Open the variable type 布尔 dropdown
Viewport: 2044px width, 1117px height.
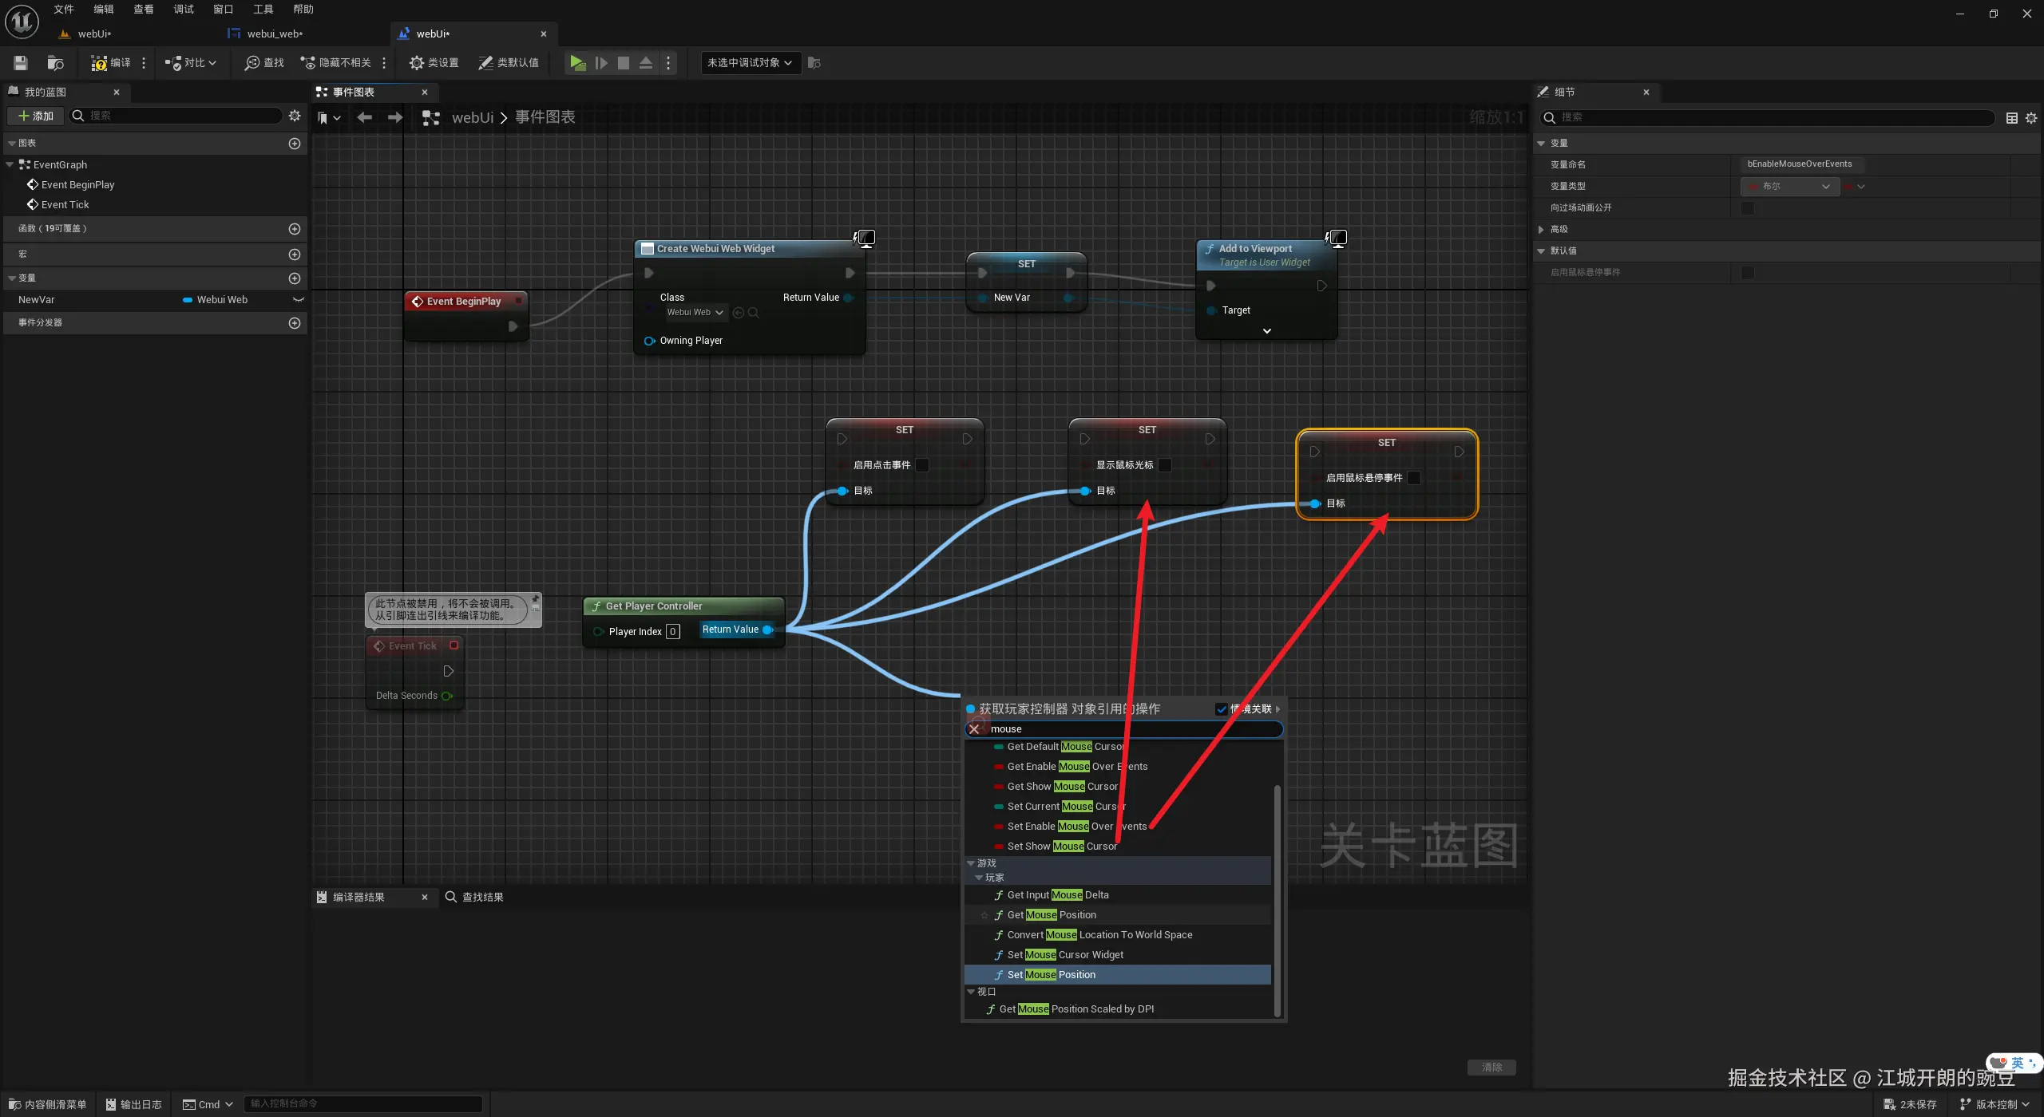tap(1789, 186)
